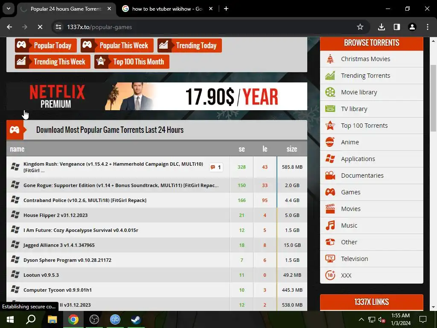Click the Netflix Premium ad banner
This screenshot has height=328, width=437.
point(157,96)
